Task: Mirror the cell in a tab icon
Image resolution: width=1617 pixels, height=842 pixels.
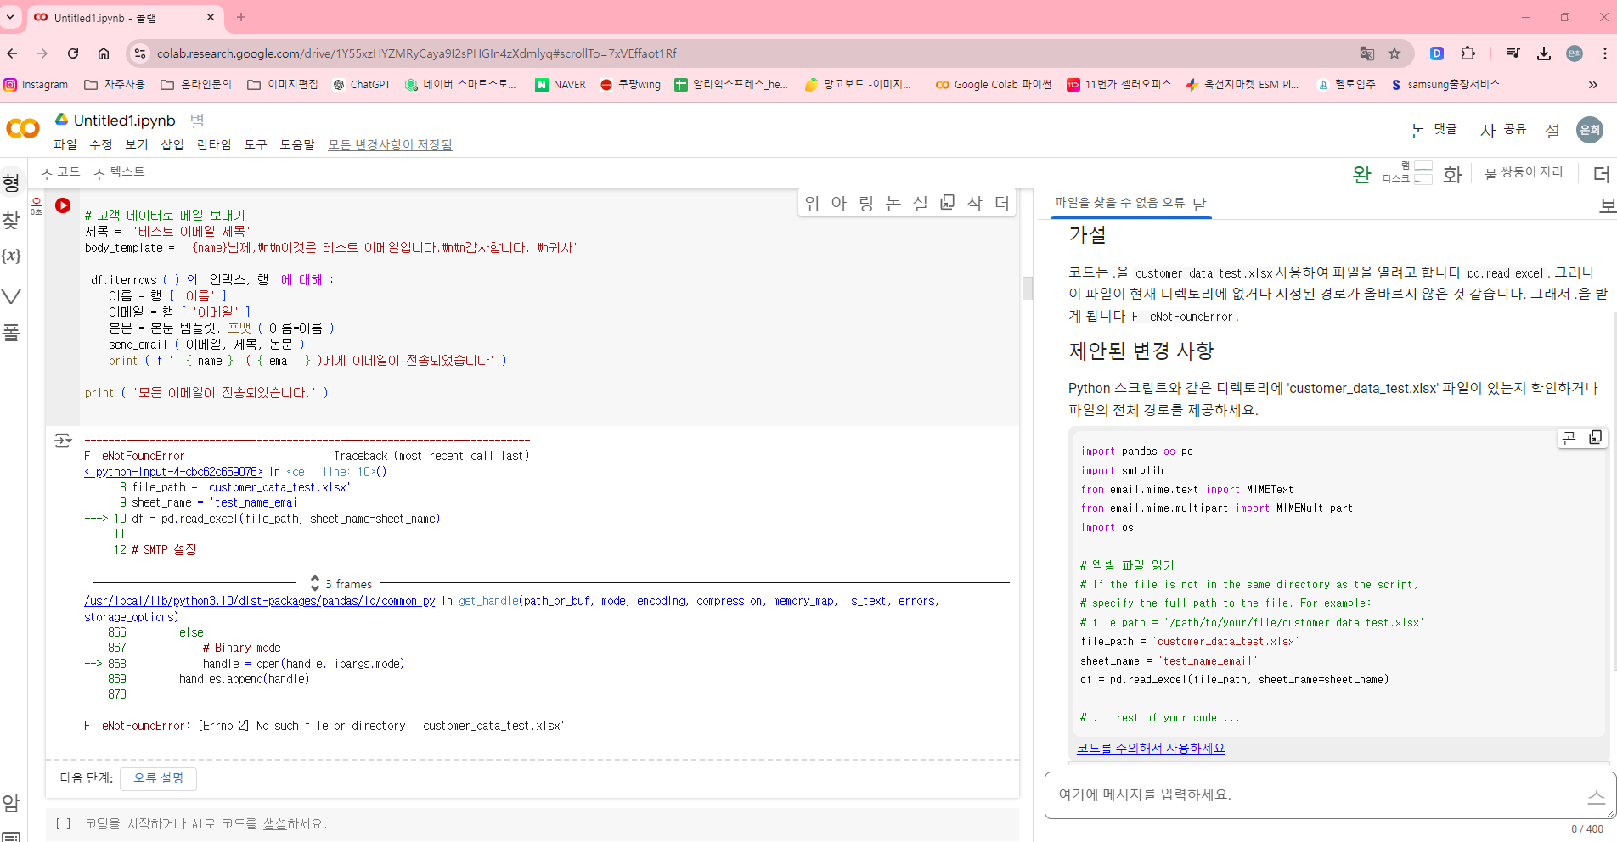Action: (948, 202)
